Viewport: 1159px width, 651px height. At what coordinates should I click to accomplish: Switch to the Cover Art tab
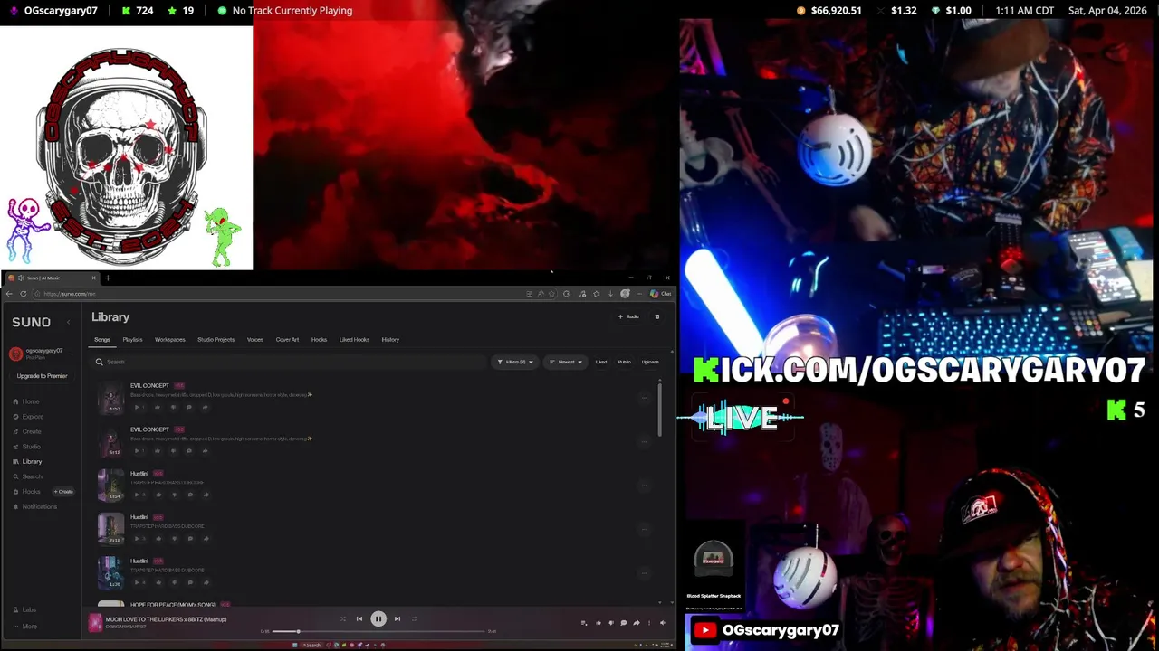pos(287,340)
